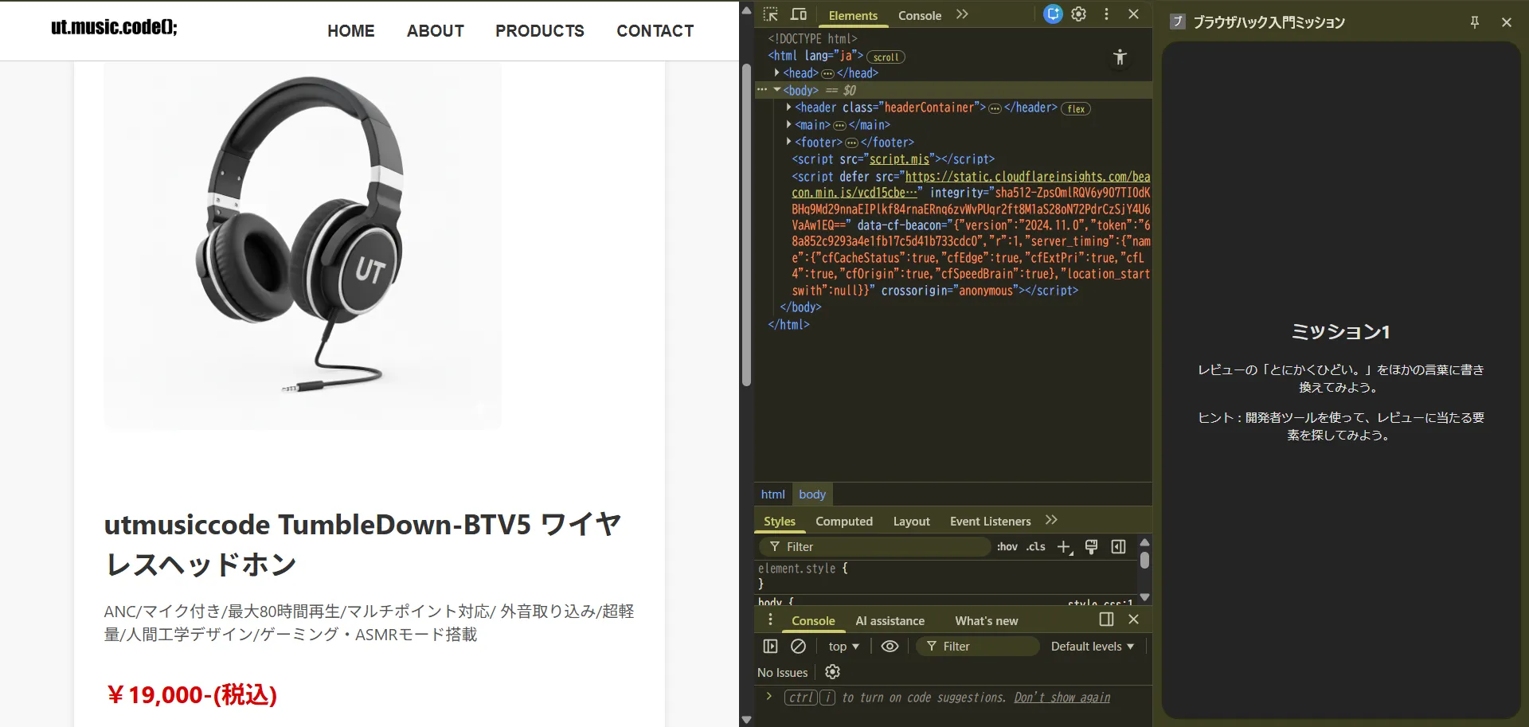Expand the head element in the DOM tree

click(778, 72)
